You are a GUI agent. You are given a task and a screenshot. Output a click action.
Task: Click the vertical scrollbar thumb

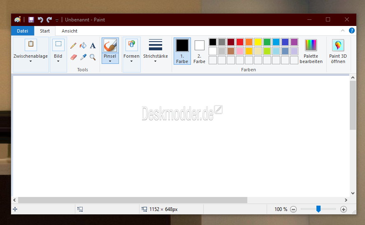coord(353,105)
